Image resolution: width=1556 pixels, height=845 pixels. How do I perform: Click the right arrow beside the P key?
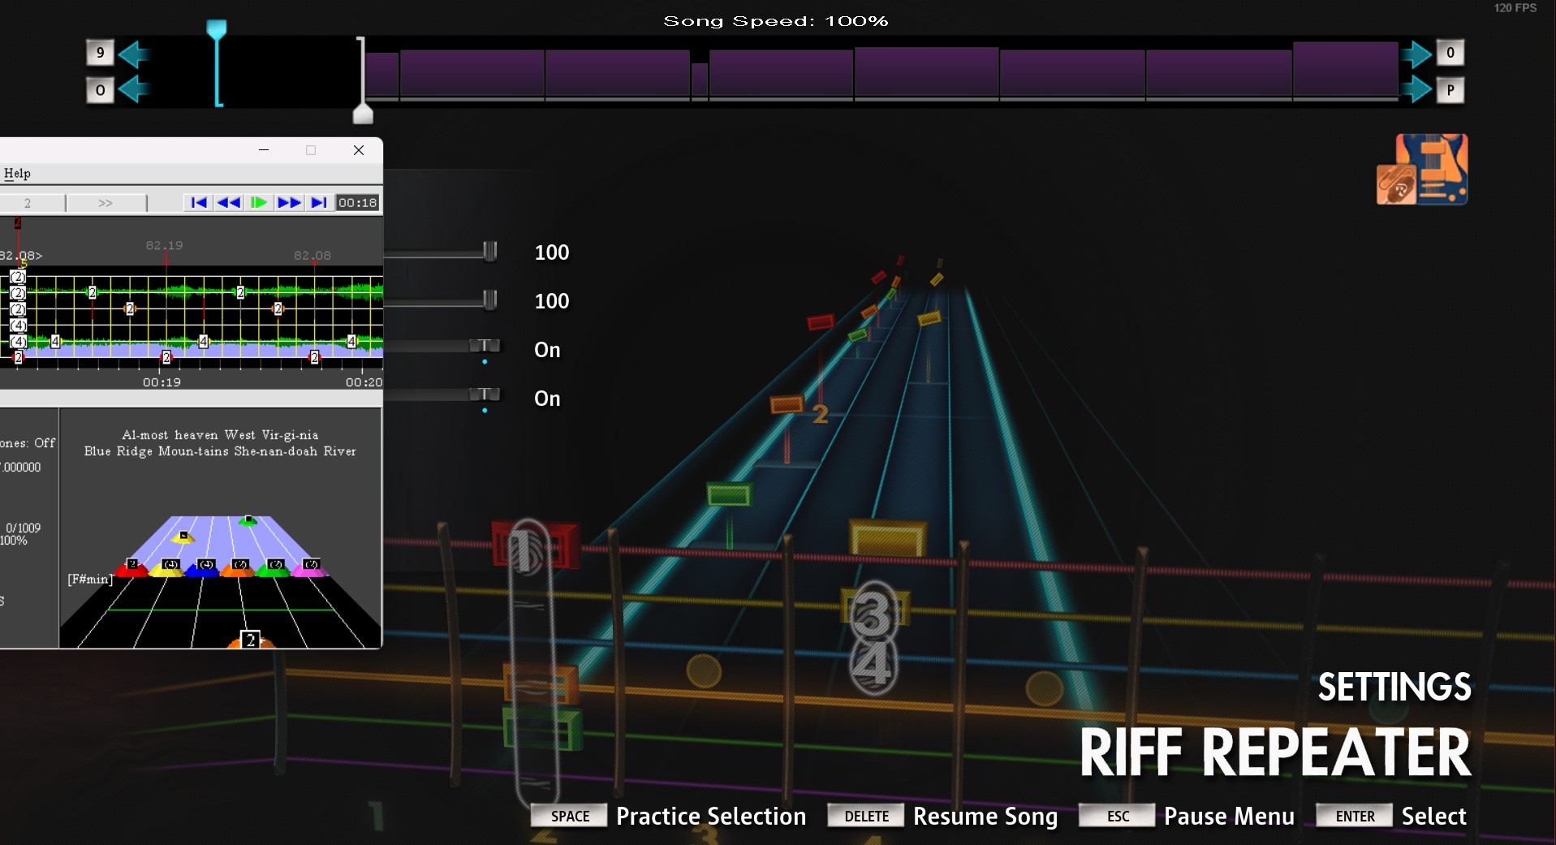[1417, 89]
